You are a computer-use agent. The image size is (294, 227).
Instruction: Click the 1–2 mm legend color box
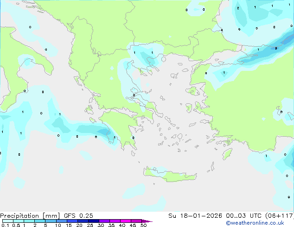(x=29, y=221)
